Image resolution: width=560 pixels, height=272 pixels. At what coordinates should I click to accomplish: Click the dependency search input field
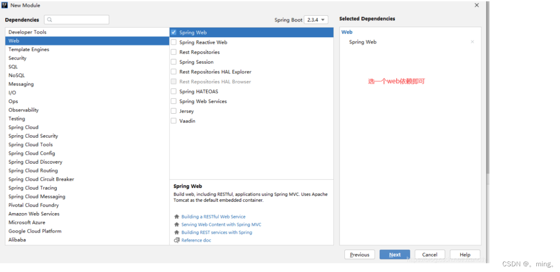pos(77,20)
